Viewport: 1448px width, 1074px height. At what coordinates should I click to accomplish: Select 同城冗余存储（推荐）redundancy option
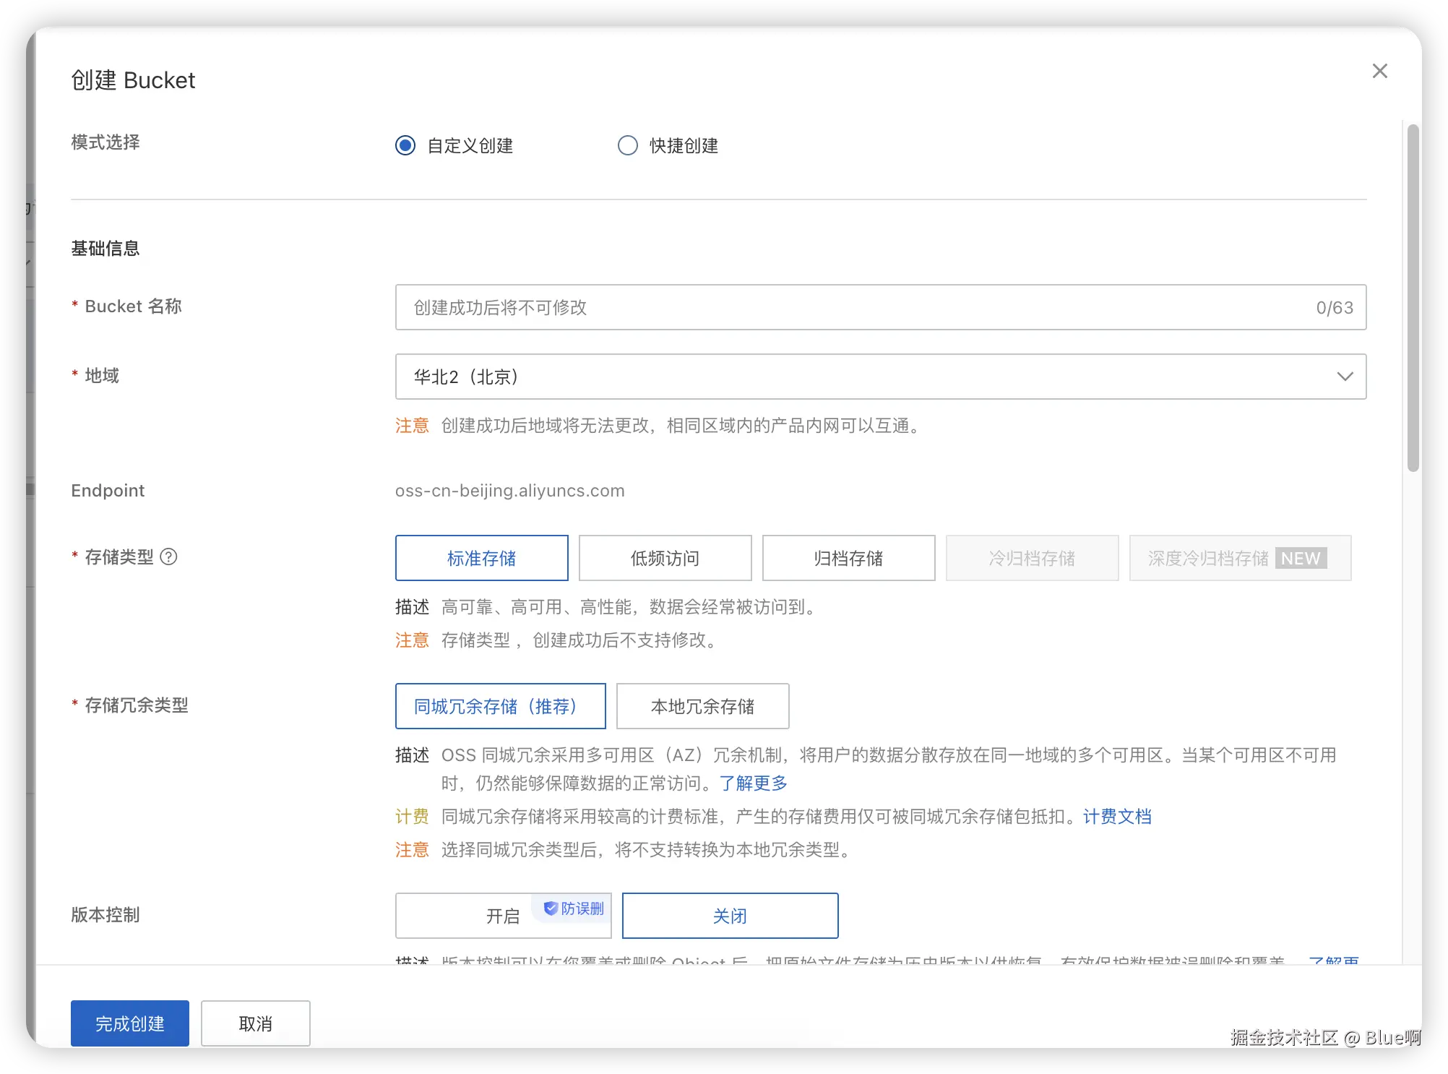point(500,706)
